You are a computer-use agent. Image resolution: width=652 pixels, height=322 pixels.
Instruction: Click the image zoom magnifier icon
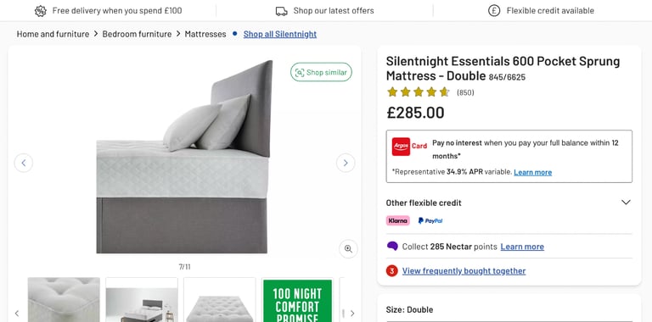(348, 249)
